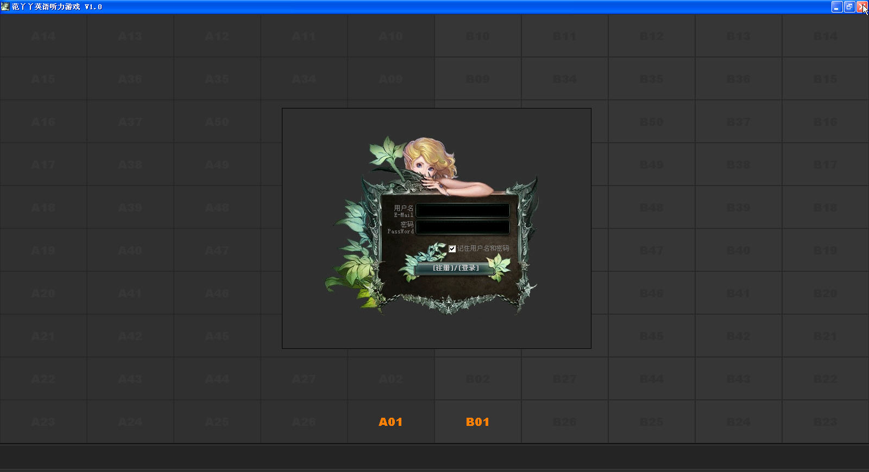Click the 用户名 E-Mail input field
Screen dimensions: 869x472
(x=463, y=211)
